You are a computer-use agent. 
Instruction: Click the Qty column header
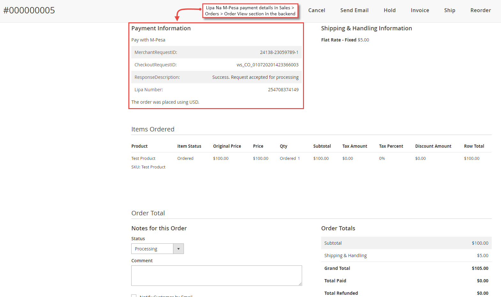(284, 146)
